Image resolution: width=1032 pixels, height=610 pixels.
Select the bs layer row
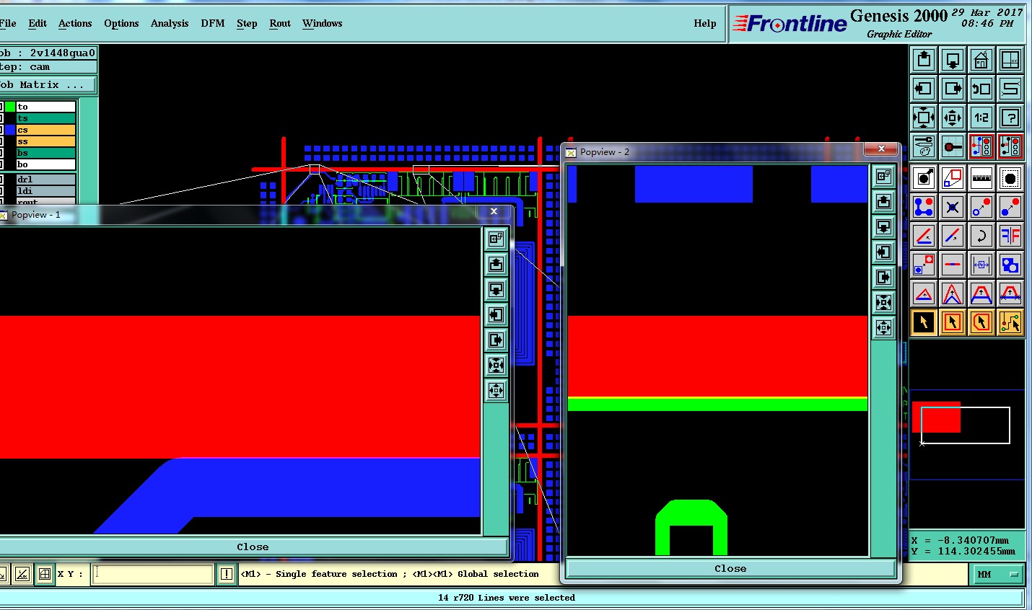[x=46, y=153]
